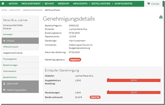
Task: Click the Ausgabelimit progress bar showing 10,33 €
Action: coord(134,80)
